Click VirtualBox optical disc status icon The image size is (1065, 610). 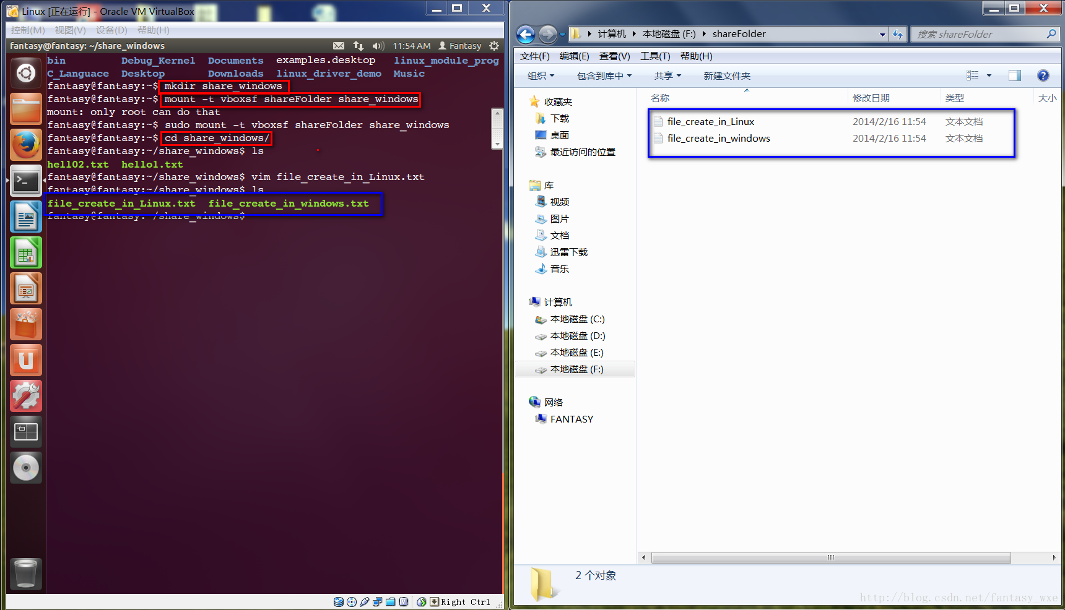tap(352, 602)
